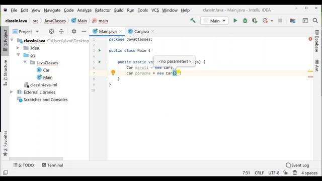Click the yellow intention lightbulb on line 7

click(113, 72)
